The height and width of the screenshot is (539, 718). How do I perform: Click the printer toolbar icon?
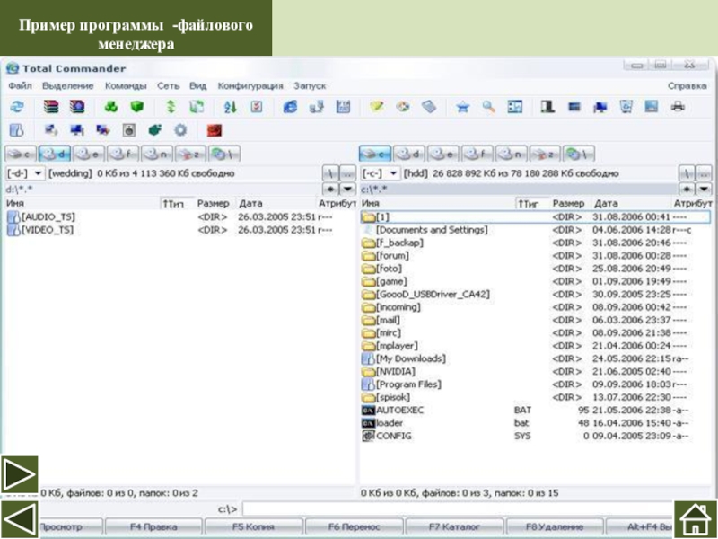click(678, 107)
